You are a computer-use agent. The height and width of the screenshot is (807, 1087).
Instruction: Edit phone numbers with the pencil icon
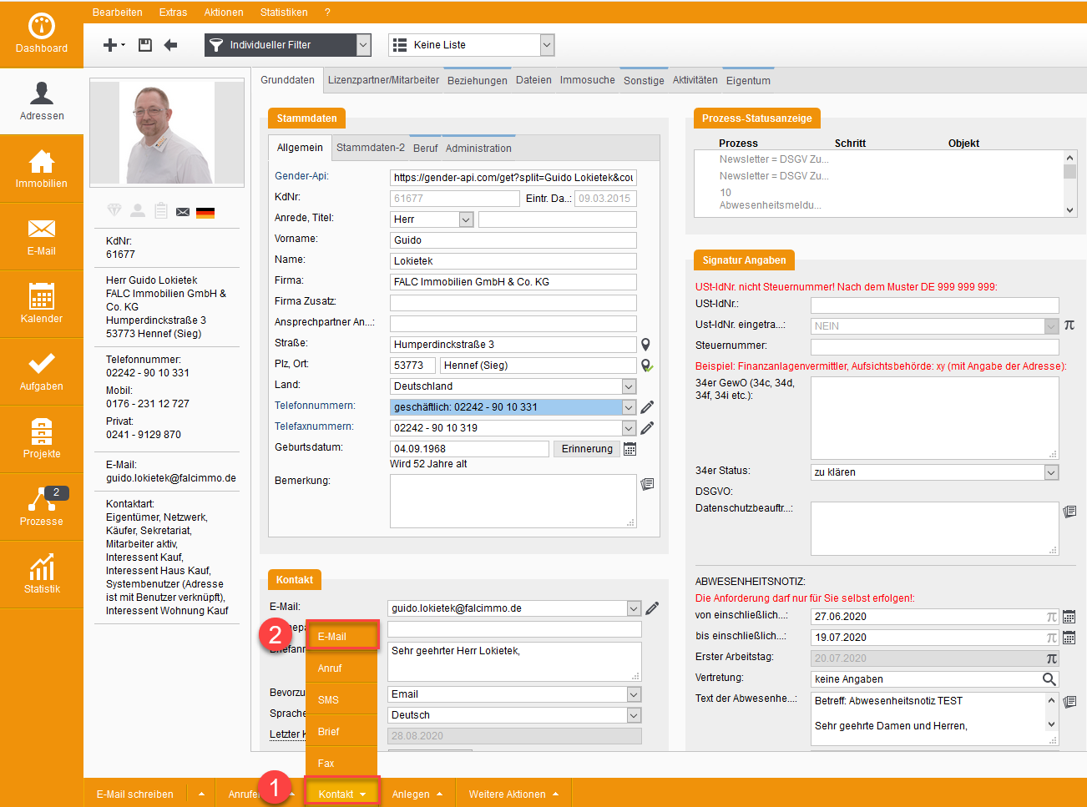click(647, 407)
